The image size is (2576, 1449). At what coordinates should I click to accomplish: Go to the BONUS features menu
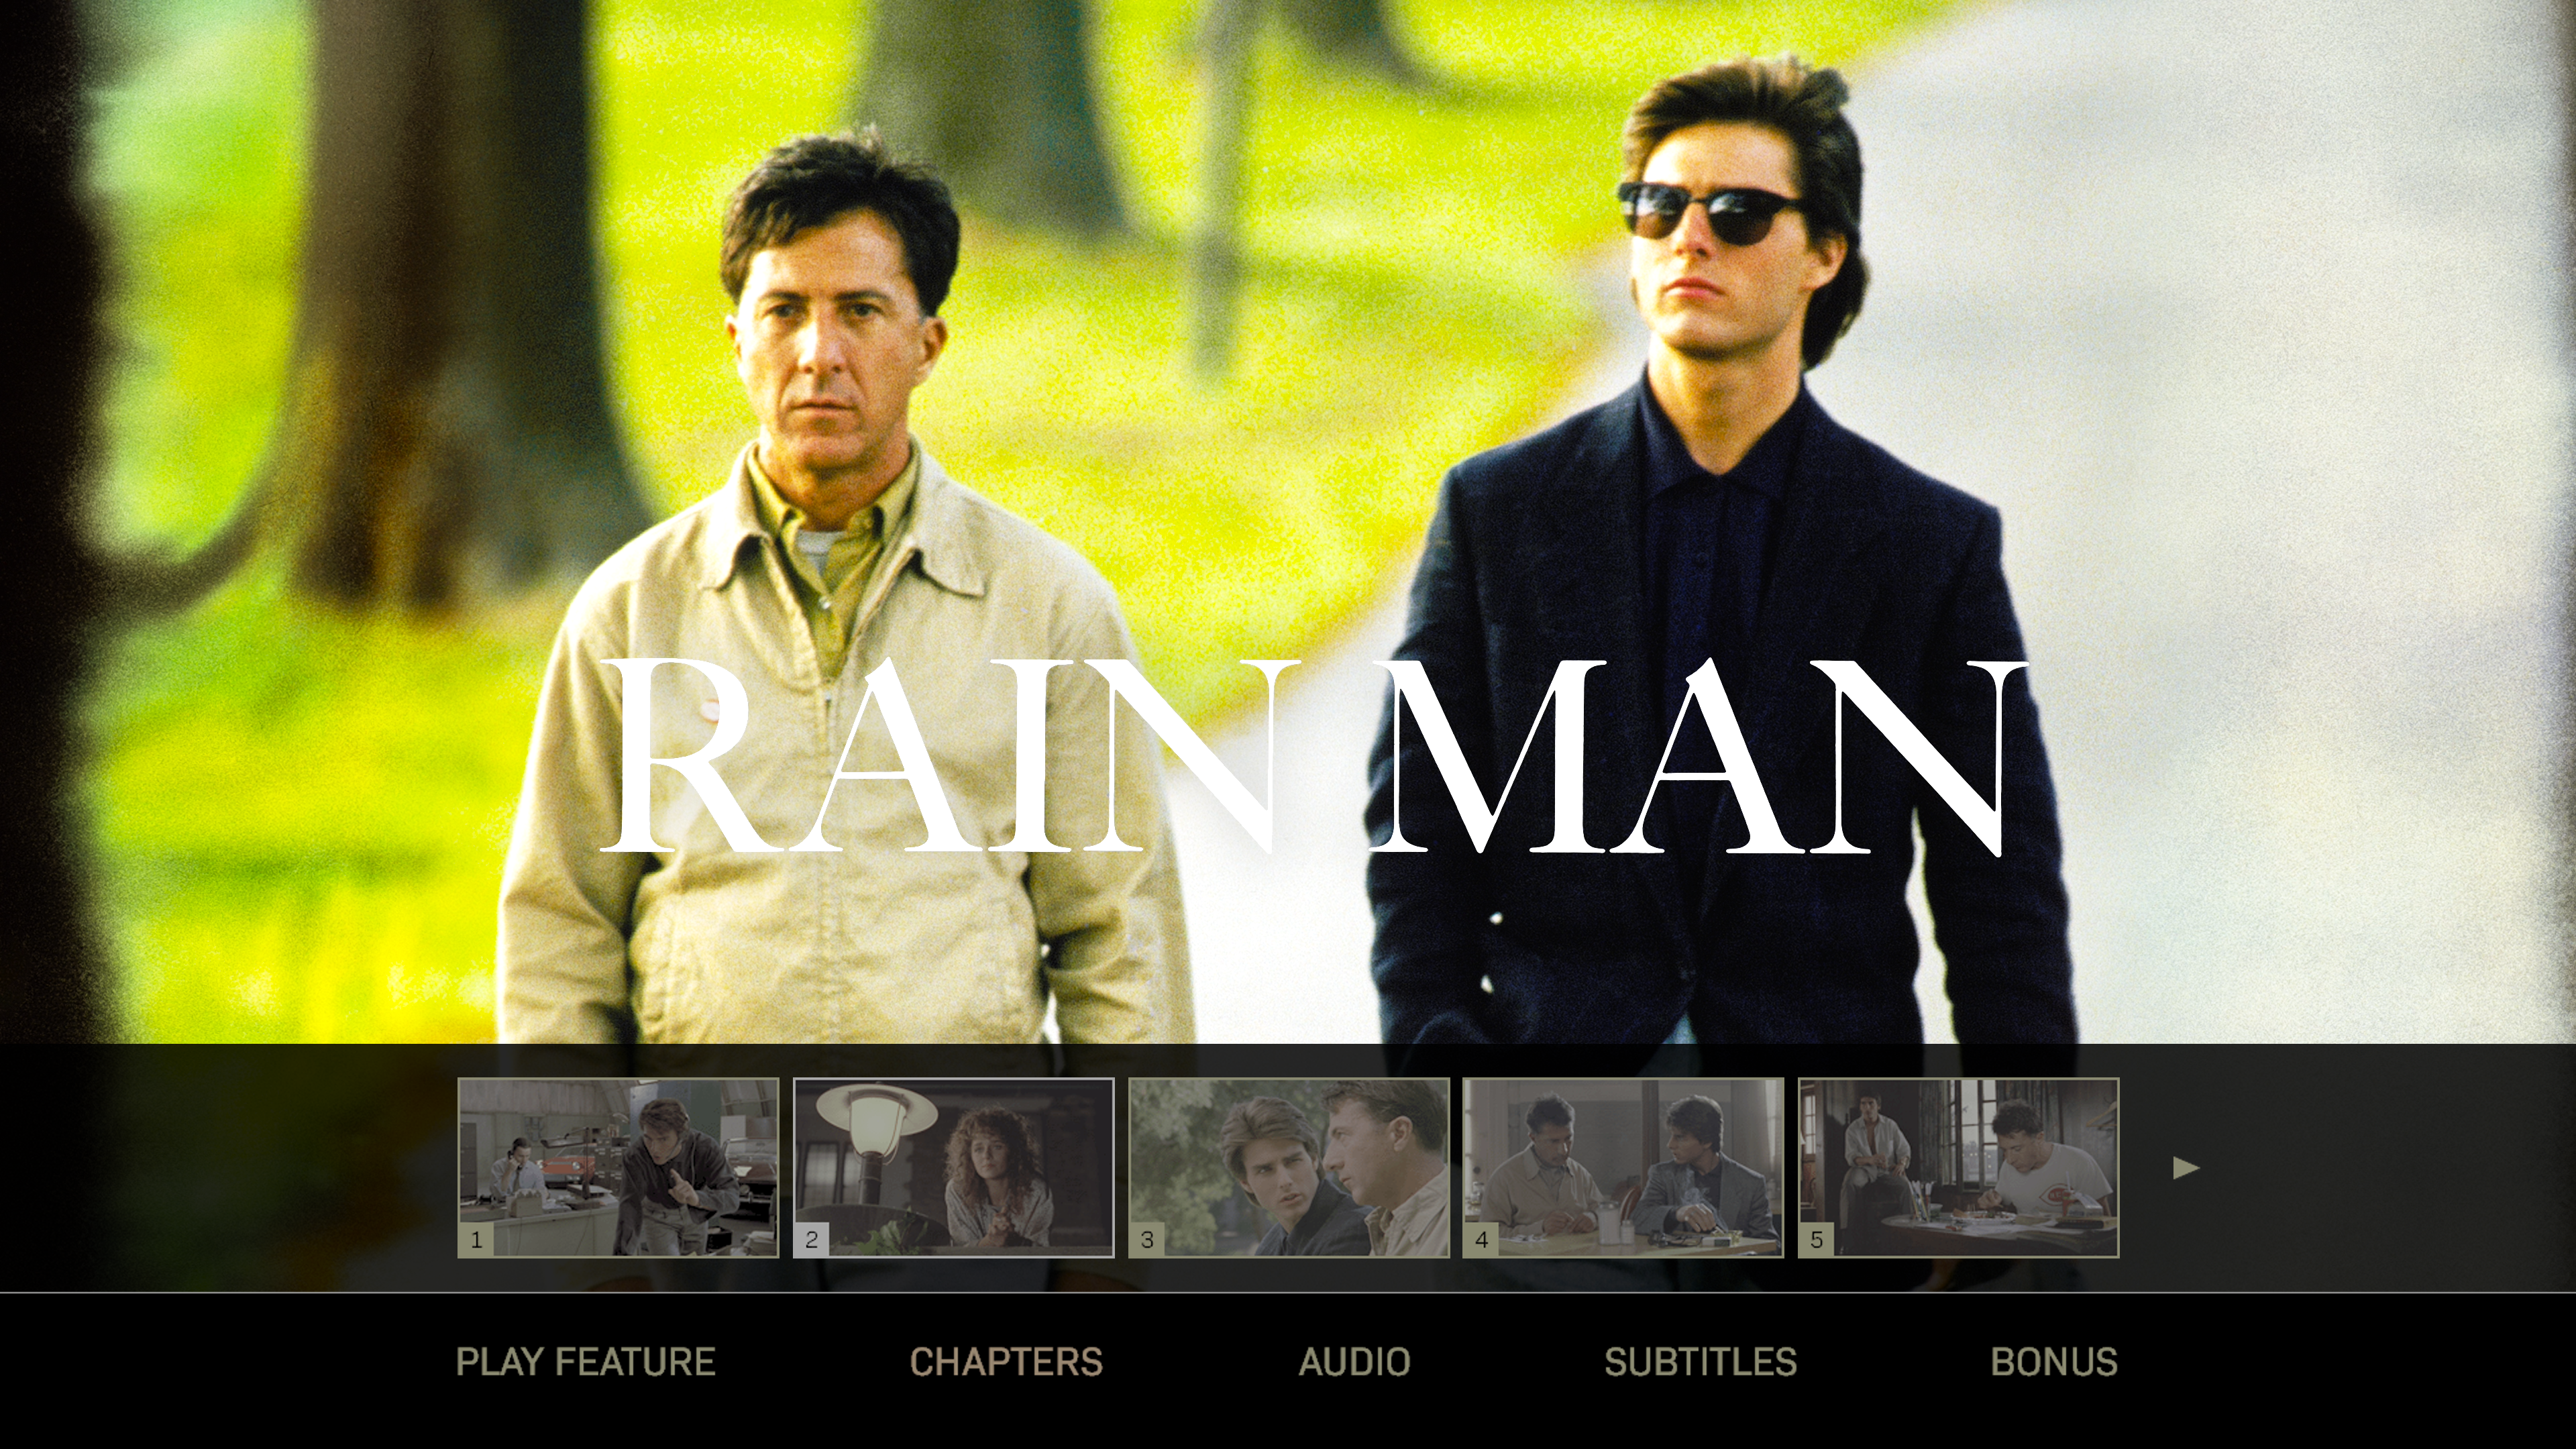point(2053,1362)
